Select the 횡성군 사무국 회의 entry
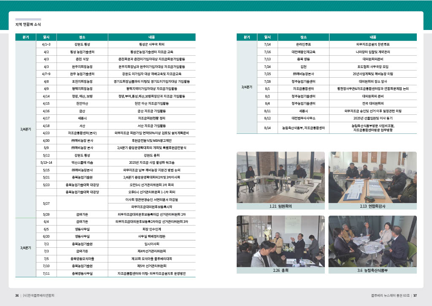The image size is (432, 306). 151,44
